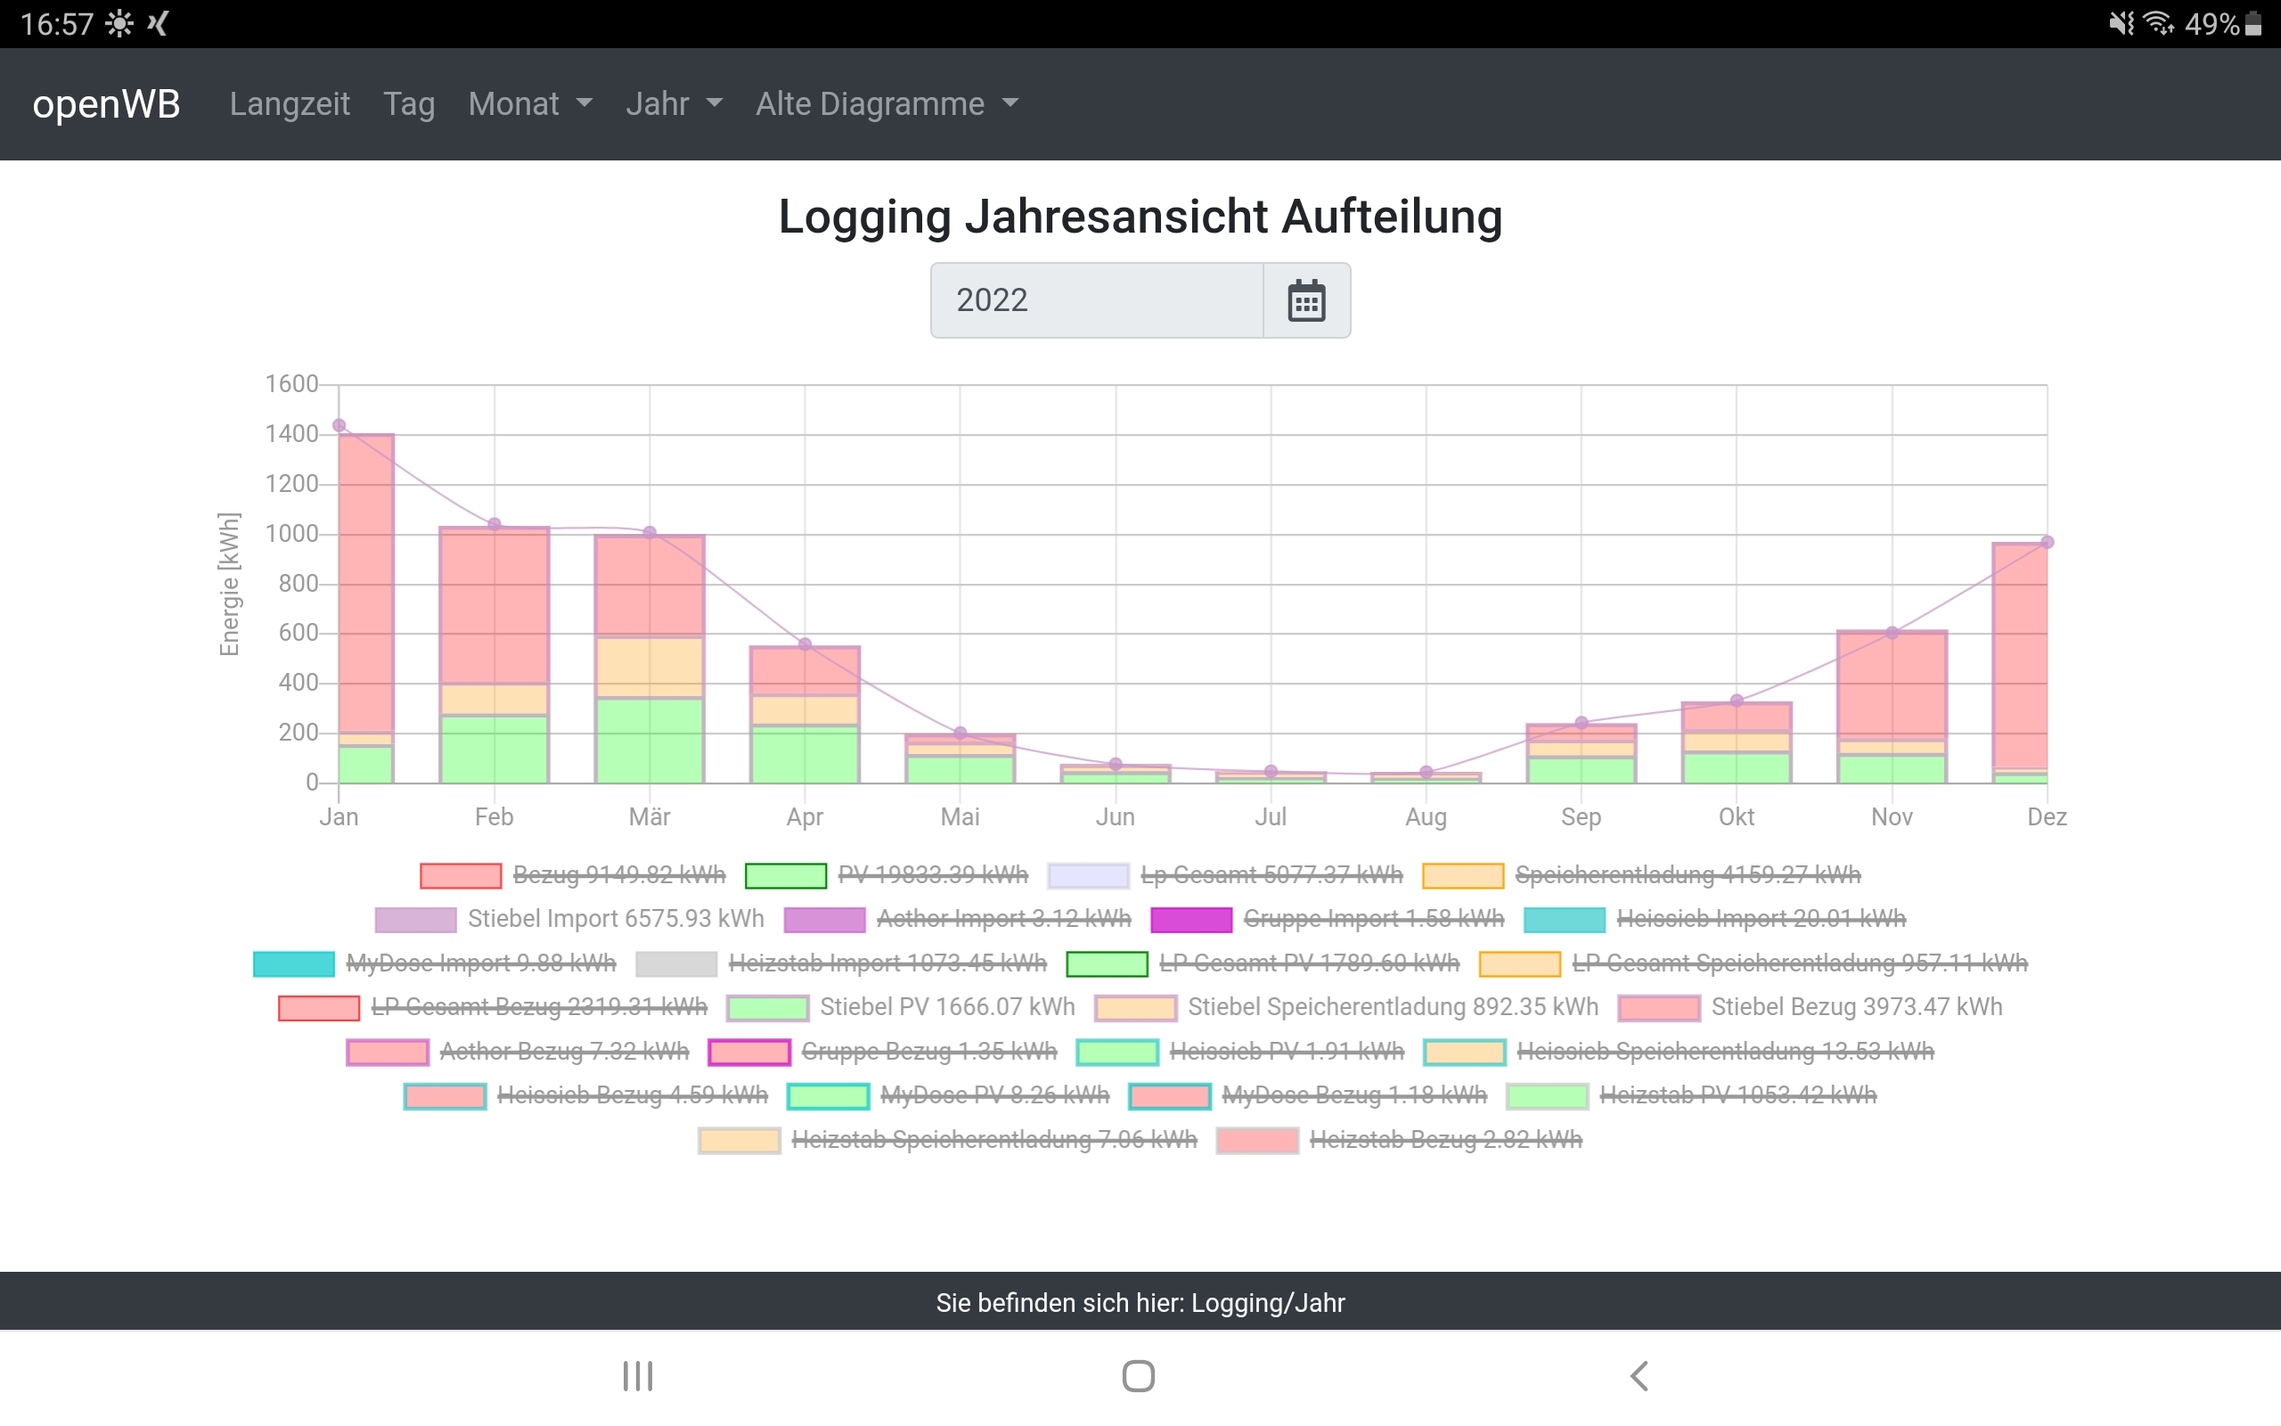Open the Android recent apps icon

tap(638, 1375)
